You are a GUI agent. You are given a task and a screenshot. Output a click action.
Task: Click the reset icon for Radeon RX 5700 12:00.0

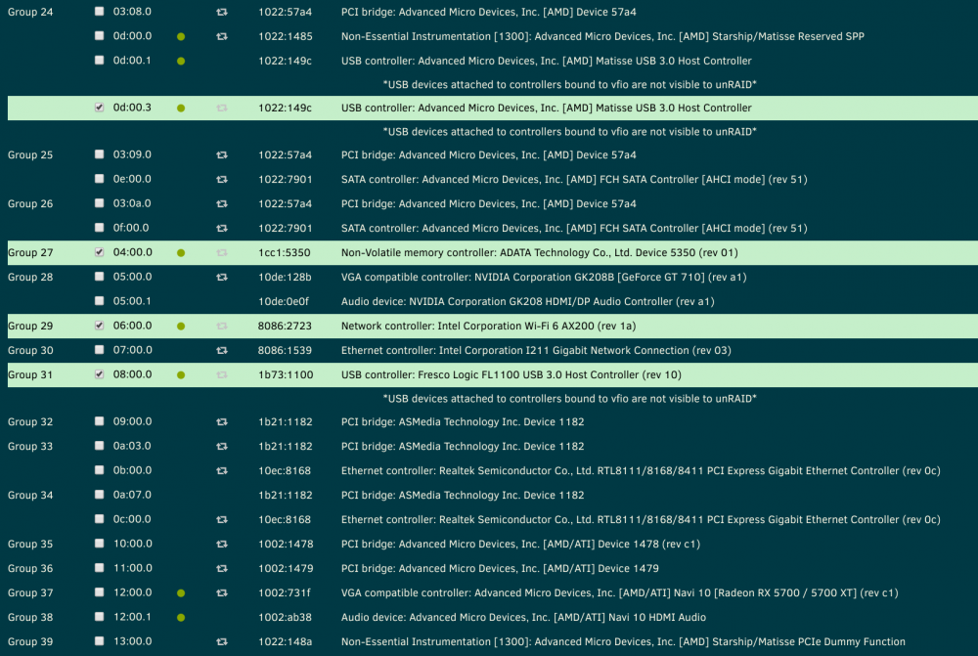point(221,593)
